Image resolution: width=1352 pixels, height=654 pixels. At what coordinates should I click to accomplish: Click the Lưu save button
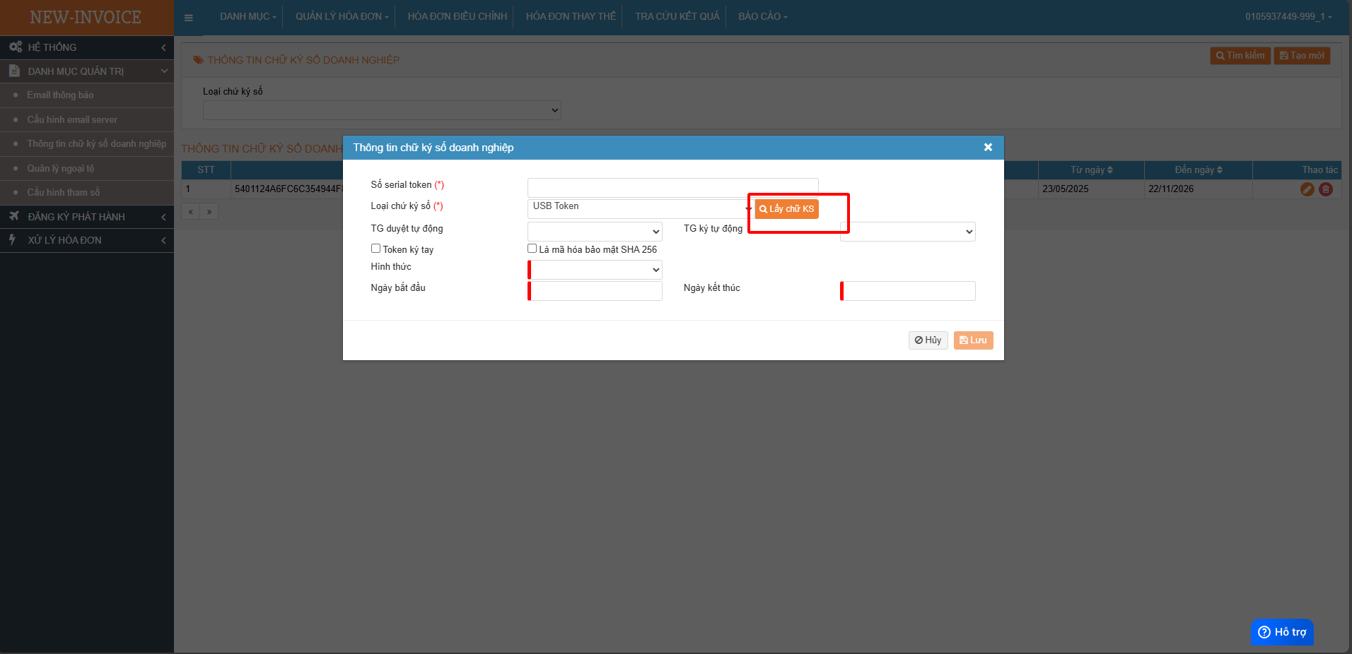[x=973, y=340]
